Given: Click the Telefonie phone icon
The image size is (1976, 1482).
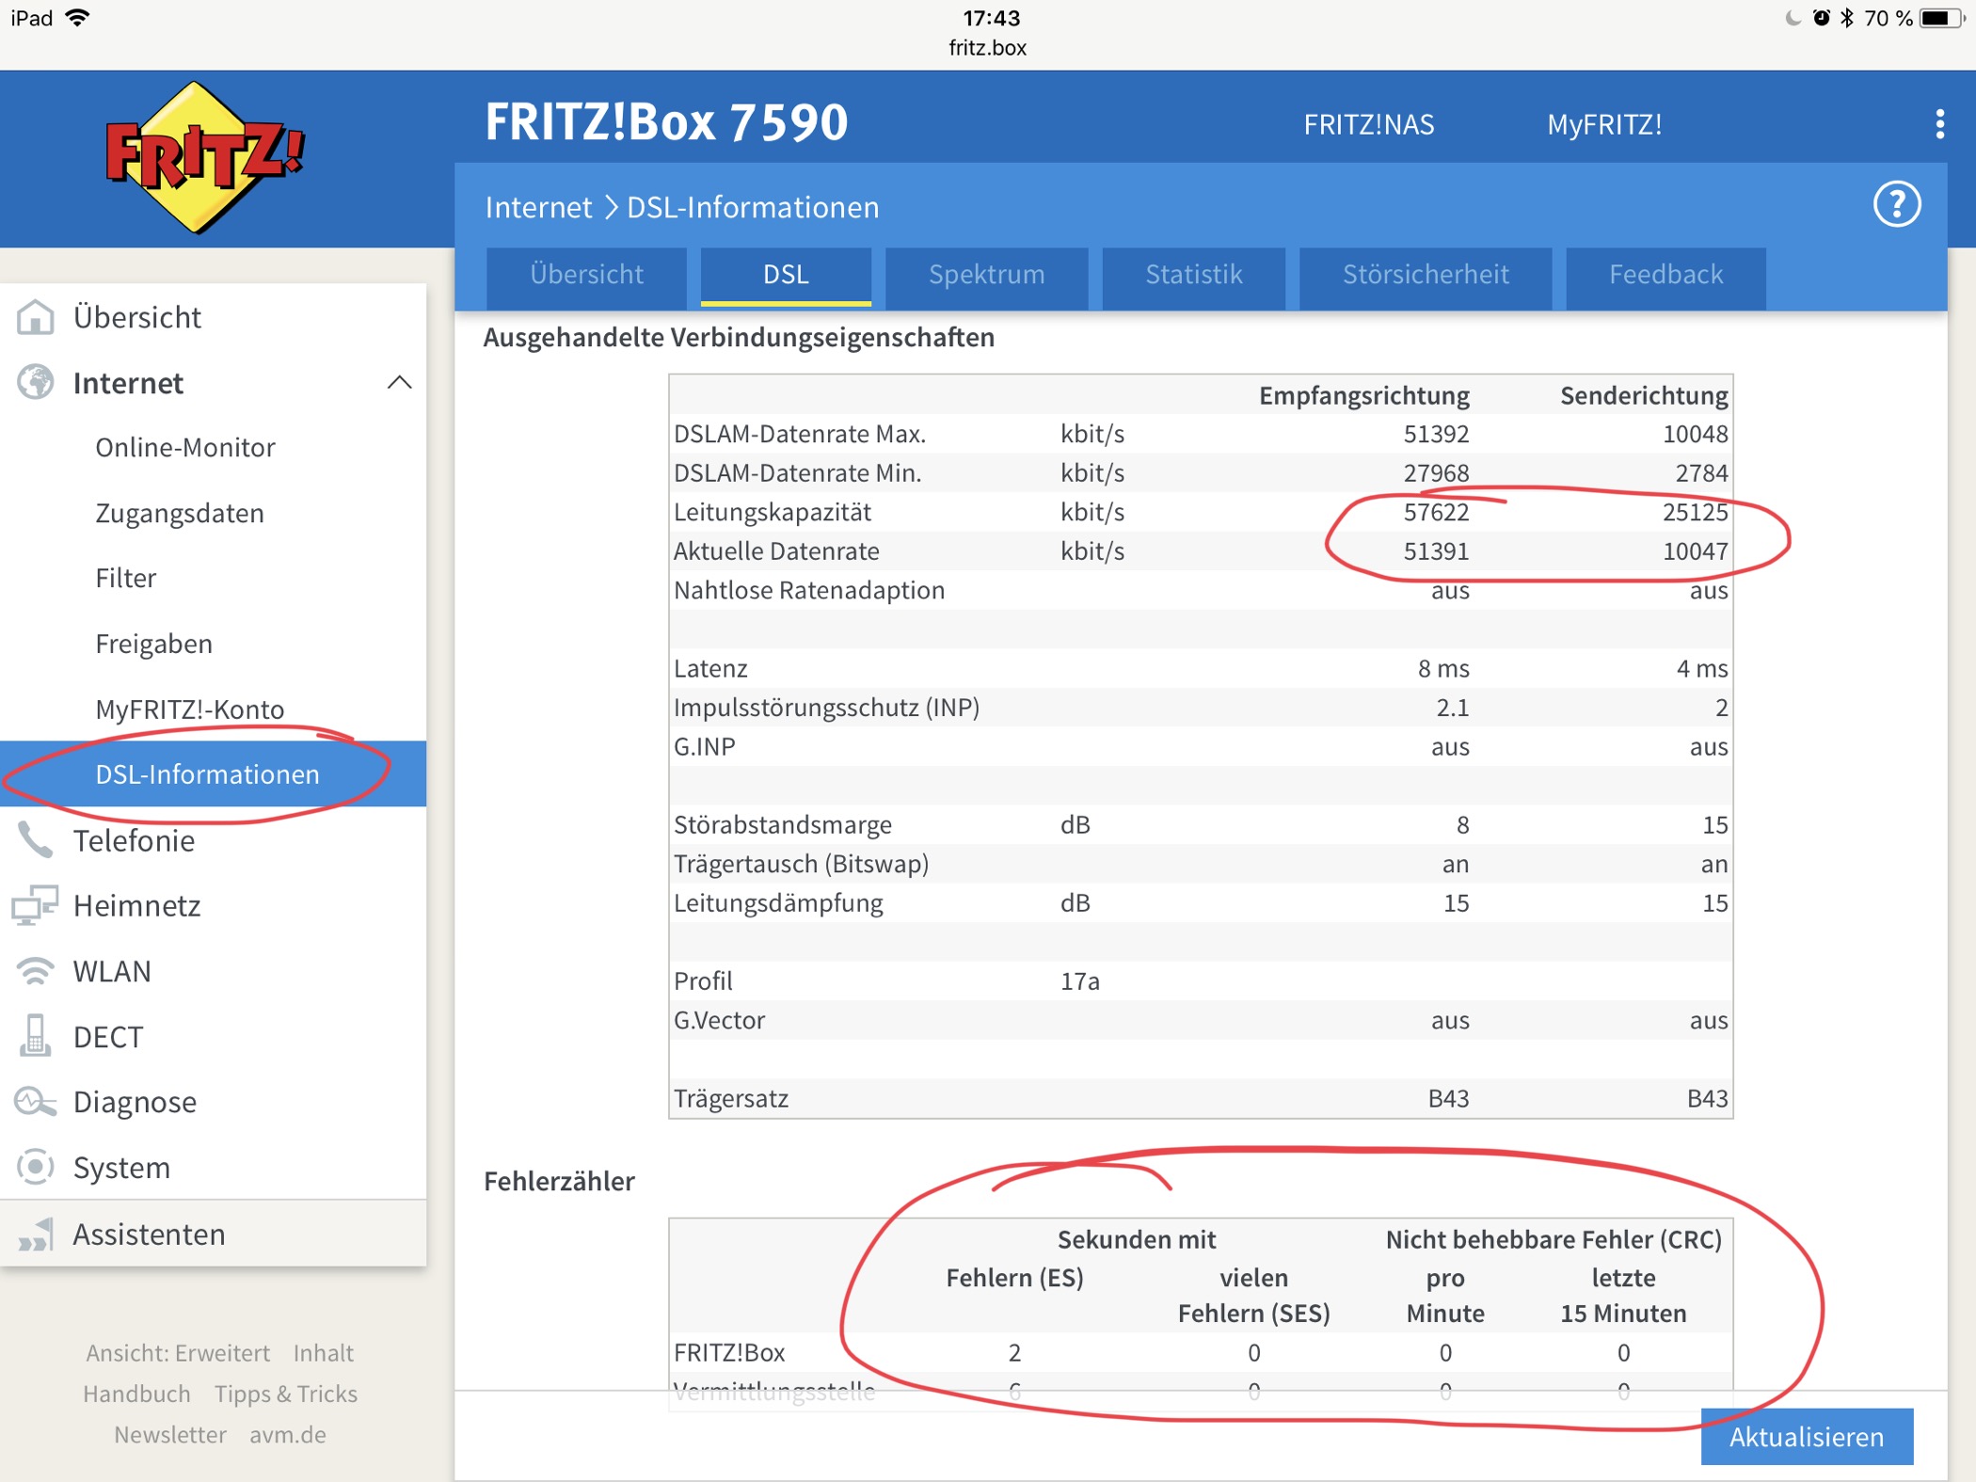Looking at the screenshot, I should point(36,840).
